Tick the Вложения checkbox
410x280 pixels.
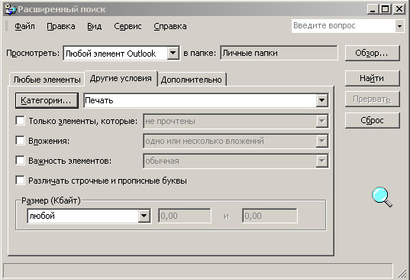20,141
